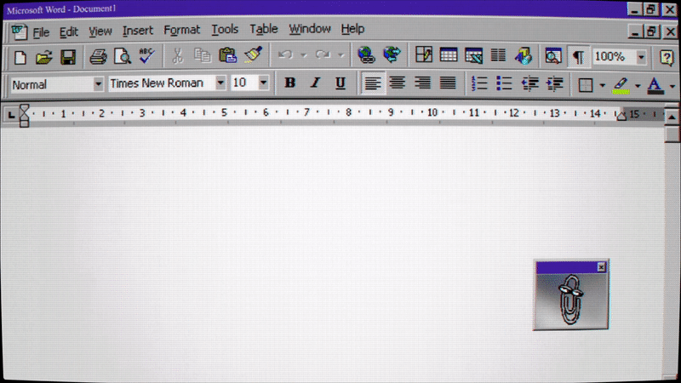Open the Table menu
This screenshot has width=681, height=383.
pyautogui.click(x=263, y=29)
